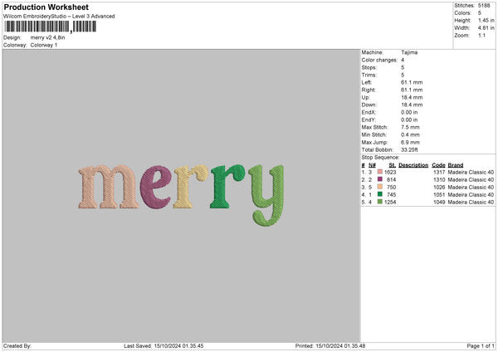
Task: Click the barcode under the worksheet title
Action: click(50, 27)
